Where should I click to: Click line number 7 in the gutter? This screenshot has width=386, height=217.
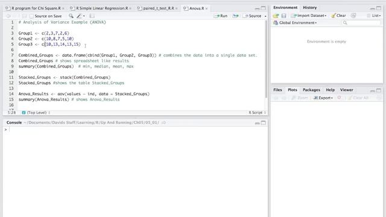(x=12, y=55)
